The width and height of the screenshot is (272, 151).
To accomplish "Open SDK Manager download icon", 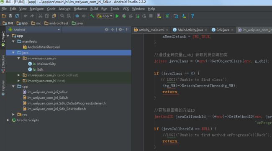I will pyautogui.click(x=184, y=16).
